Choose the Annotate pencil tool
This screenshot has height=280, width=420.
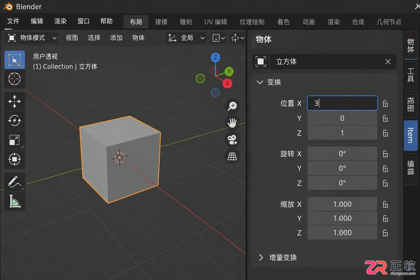pyautogui.click(x=15, y=182)
